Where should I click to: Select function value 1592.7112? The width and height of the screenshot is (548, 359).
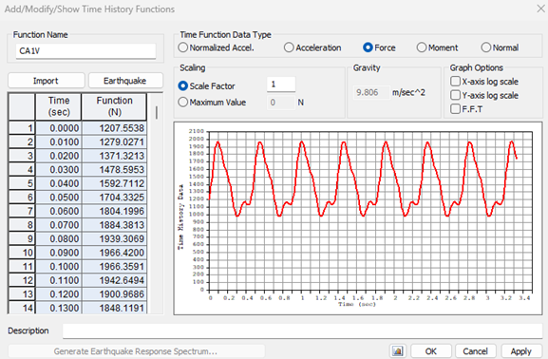click(x=114, y=183)
